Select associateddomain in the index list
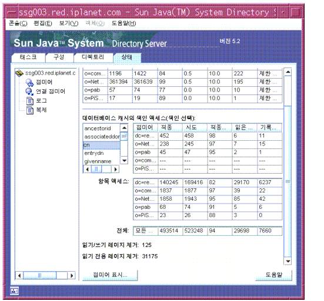This screenshot has height=301, width=324. [101, 137]
